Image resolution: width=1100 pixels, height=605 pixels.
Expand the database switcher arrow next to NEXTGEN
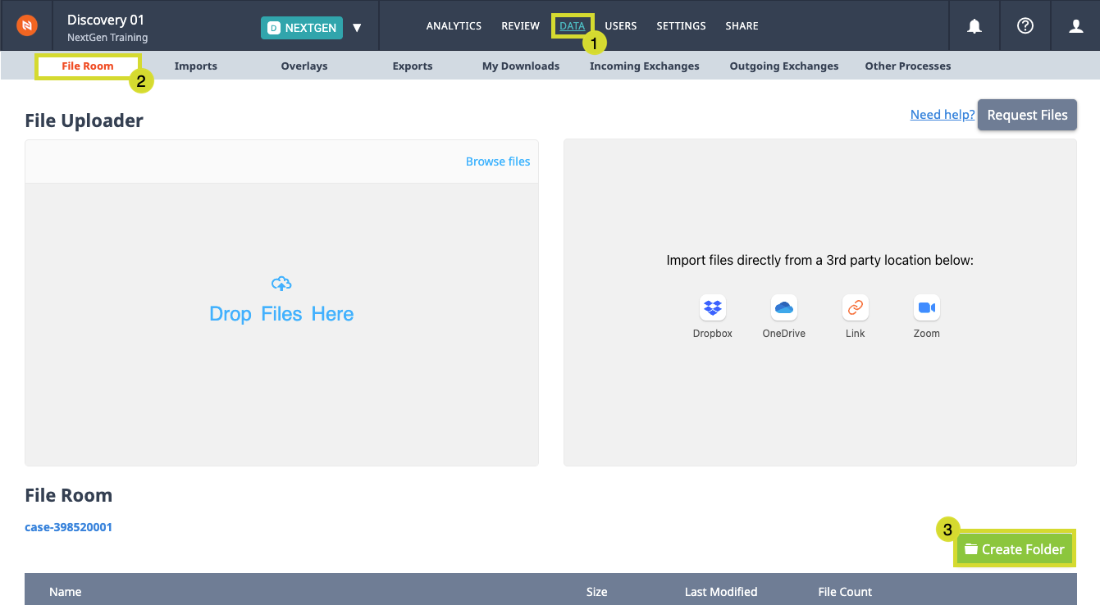[357, 28]
